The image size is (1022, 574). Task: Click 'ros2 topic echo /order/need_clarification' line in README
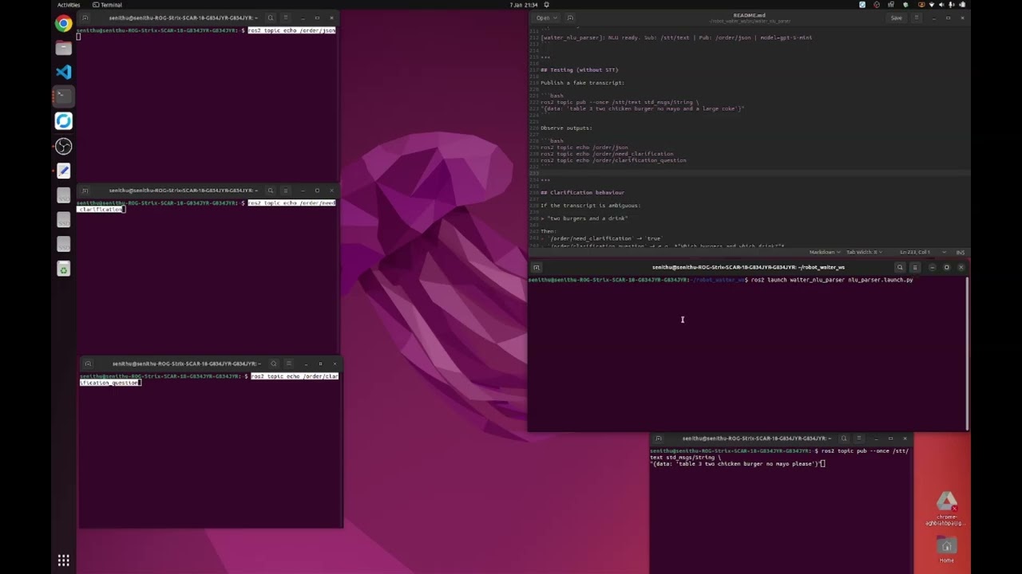[x=607, y=154]
